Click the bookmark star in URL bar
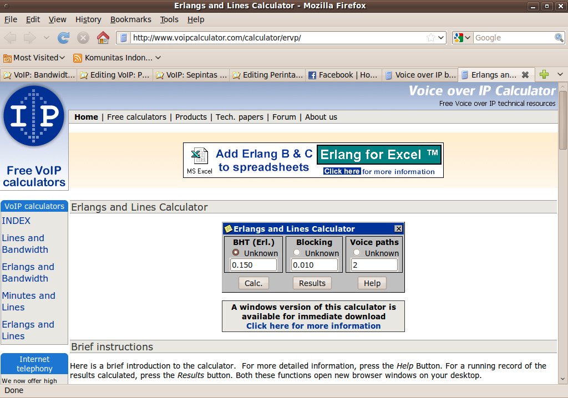568x398 pixels. (431, 38)
